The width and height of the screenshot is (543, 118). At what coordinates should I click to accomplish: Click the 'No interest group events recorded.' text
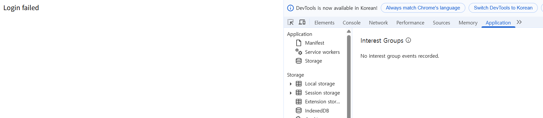tap(399, 56)
